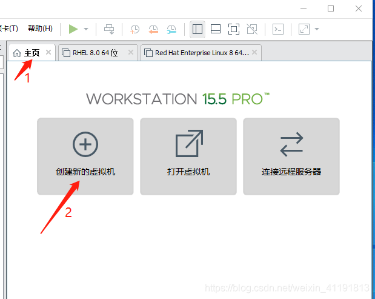375x299 pixels.
Task: Open the snapshot manager wrench icon
Action: tap(171, 29)
